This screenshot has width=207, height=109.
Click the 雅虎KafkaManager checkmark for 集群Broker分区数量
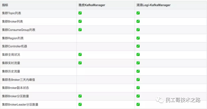[x=80, y=96]
